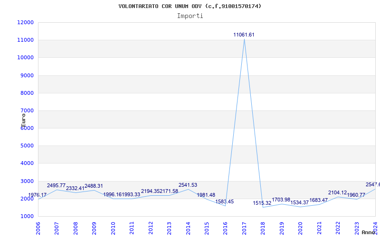Click the x-axis year 2015
The height and width of the screenshot is (237, 380).
click(x=207, y=228)
